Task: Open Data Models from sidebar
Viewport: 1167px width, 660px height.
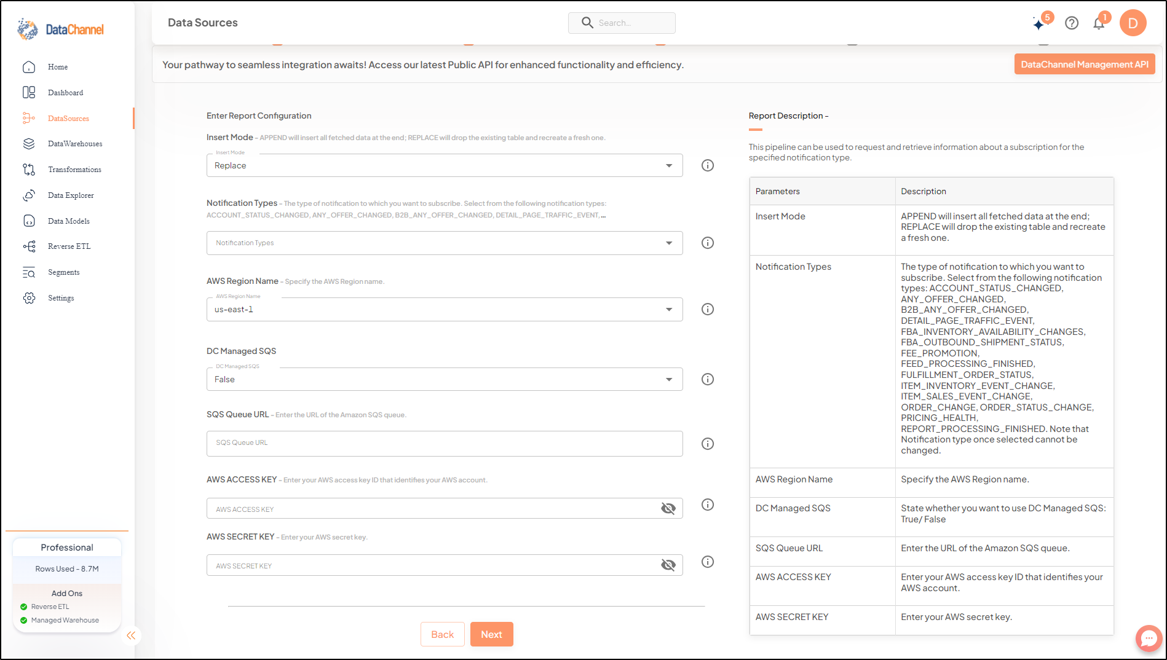Action: [69, 221]
